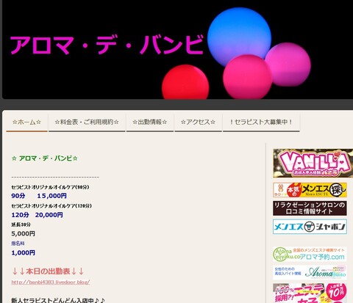Open the VANILLA banner ad
Screen dimensions: 353x303
click(313, 163)
